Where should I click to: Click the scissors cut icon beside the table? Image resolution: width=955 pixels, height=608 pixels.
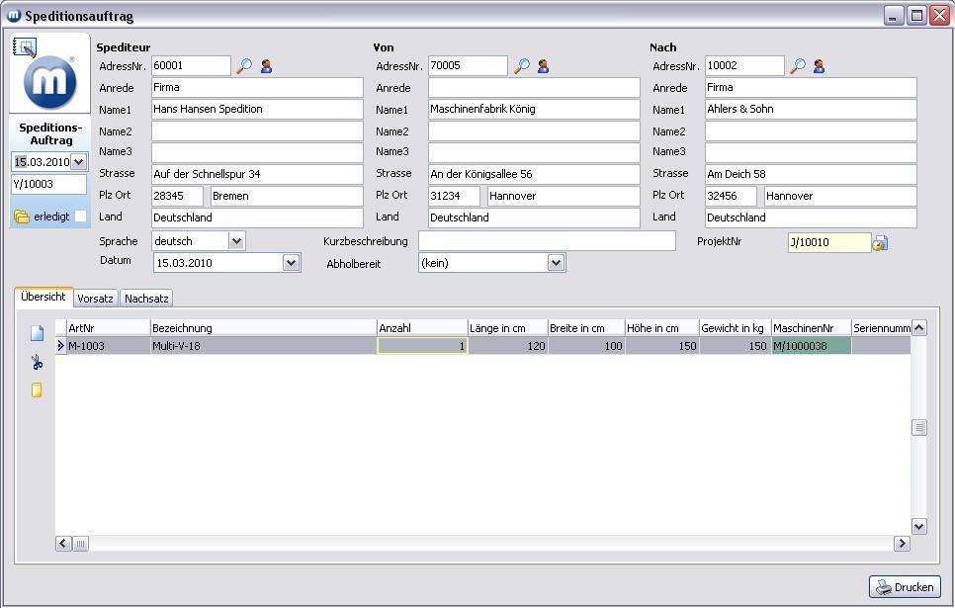(x=37, y=363)
